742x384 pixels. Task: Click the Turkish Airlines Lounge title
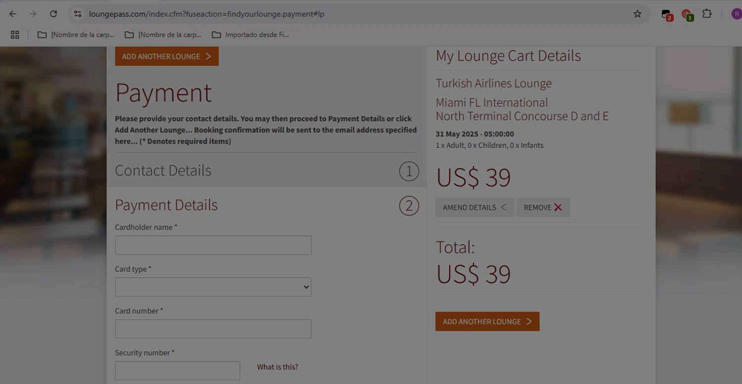pyautogui.click(x=494, y=84)
